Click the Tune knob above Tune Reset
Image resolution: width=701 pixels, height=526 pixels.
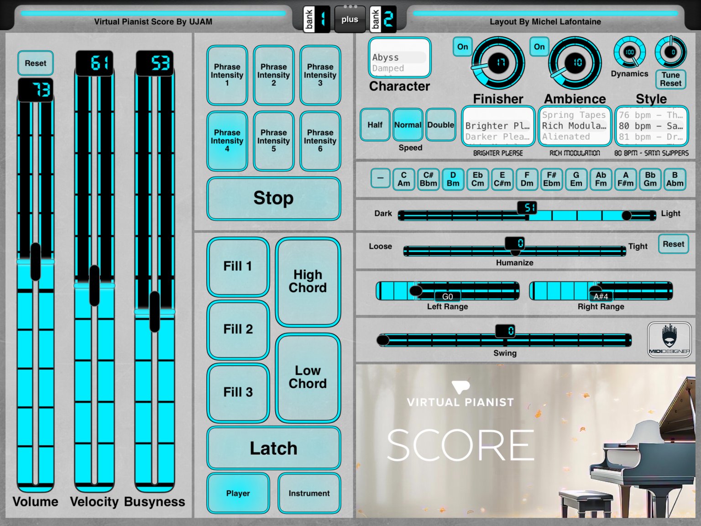[x=671, y=52]
